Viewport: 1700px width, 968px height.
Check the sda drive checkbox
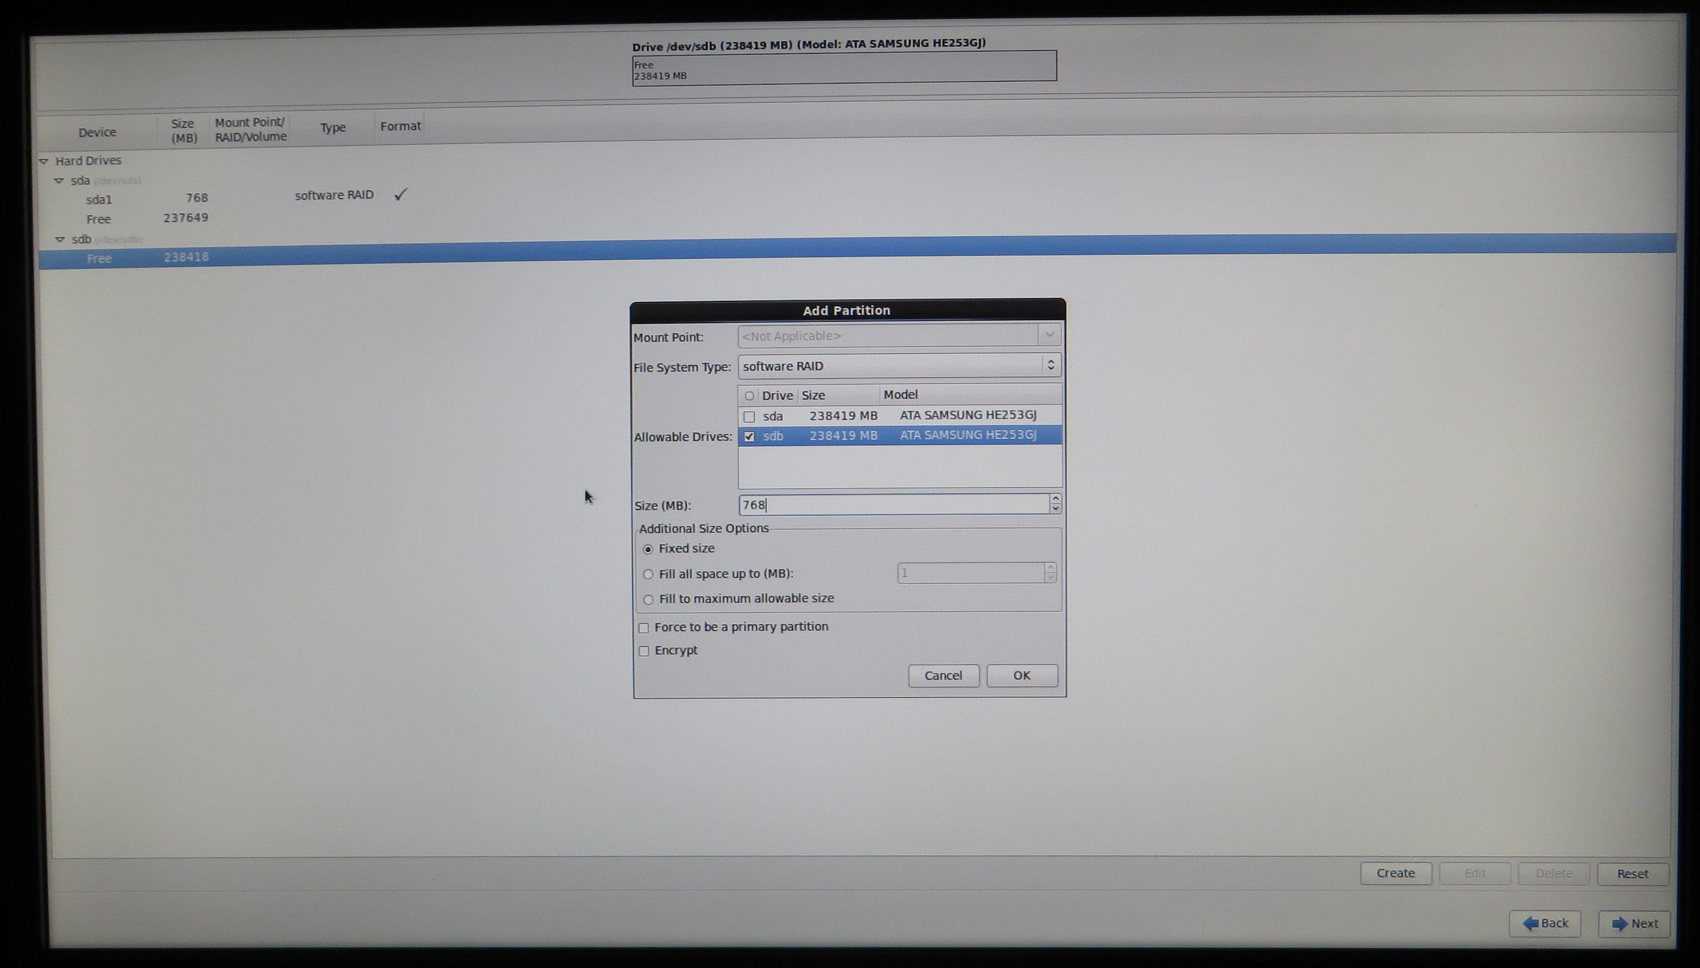[749, 417]
